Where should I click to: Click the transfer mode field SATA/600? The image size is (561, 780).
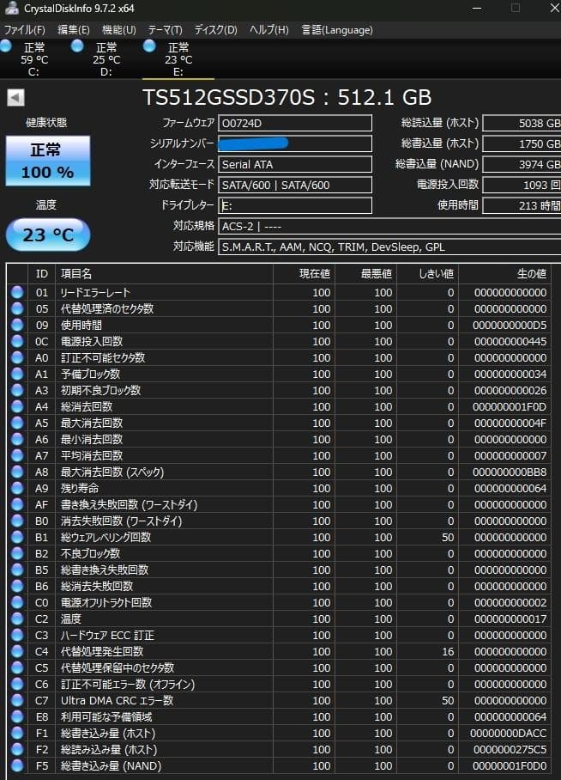pos(295,185)
